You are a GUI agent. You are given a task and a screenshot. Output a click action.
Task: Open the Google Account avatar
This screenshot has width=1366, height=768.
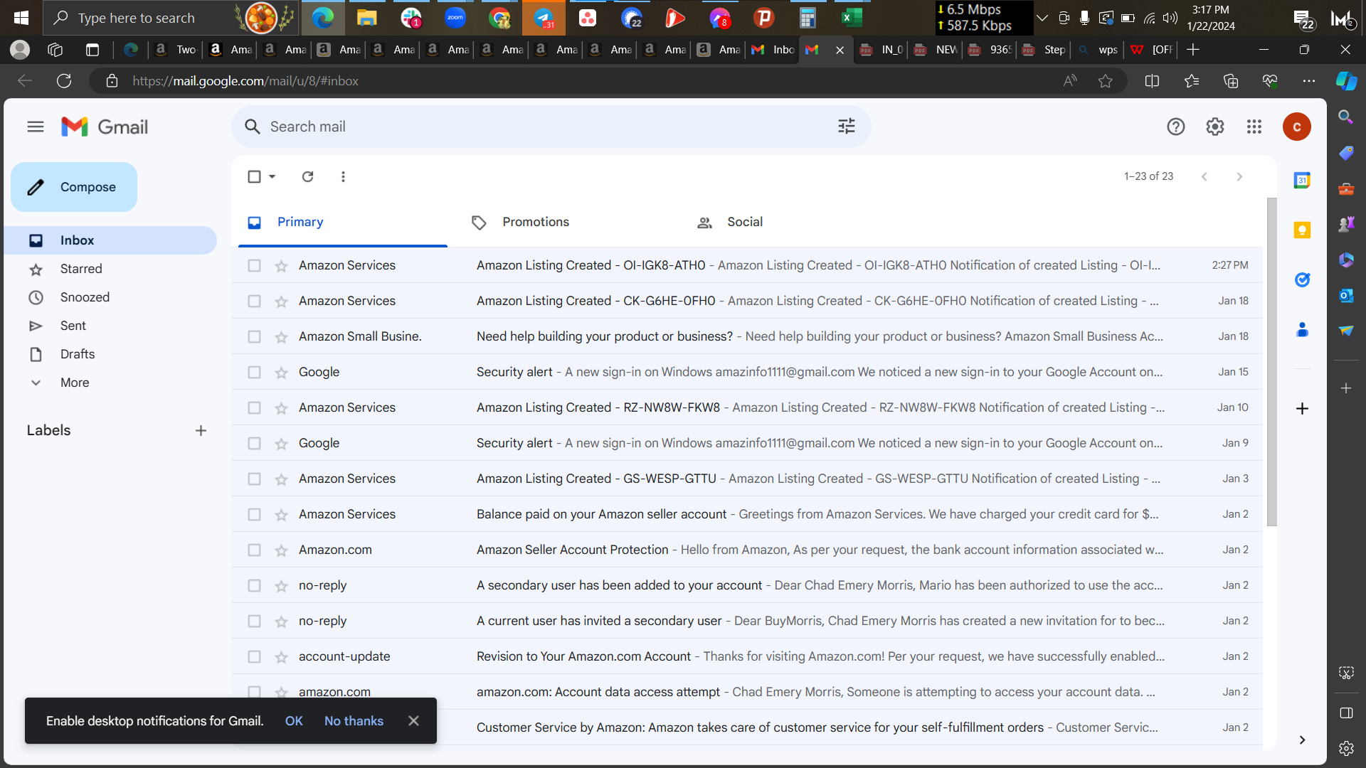pyautogui.click(x=1297, y=127)
